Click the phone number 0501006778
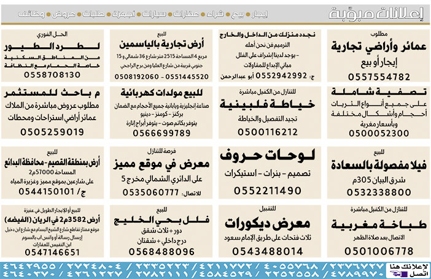Screen dimensions: 431x279 [x=379, y=251]
